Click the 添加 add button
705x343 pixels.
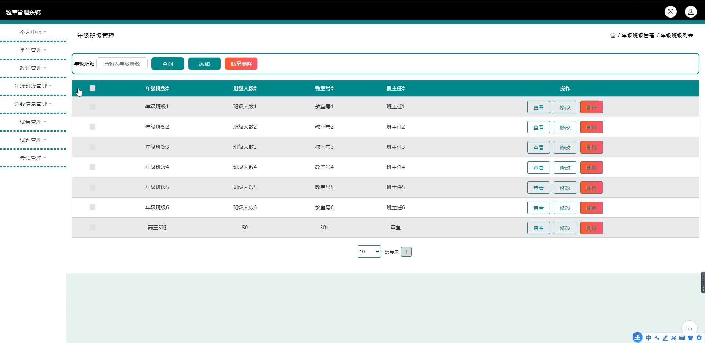click(x=205, y=64)
